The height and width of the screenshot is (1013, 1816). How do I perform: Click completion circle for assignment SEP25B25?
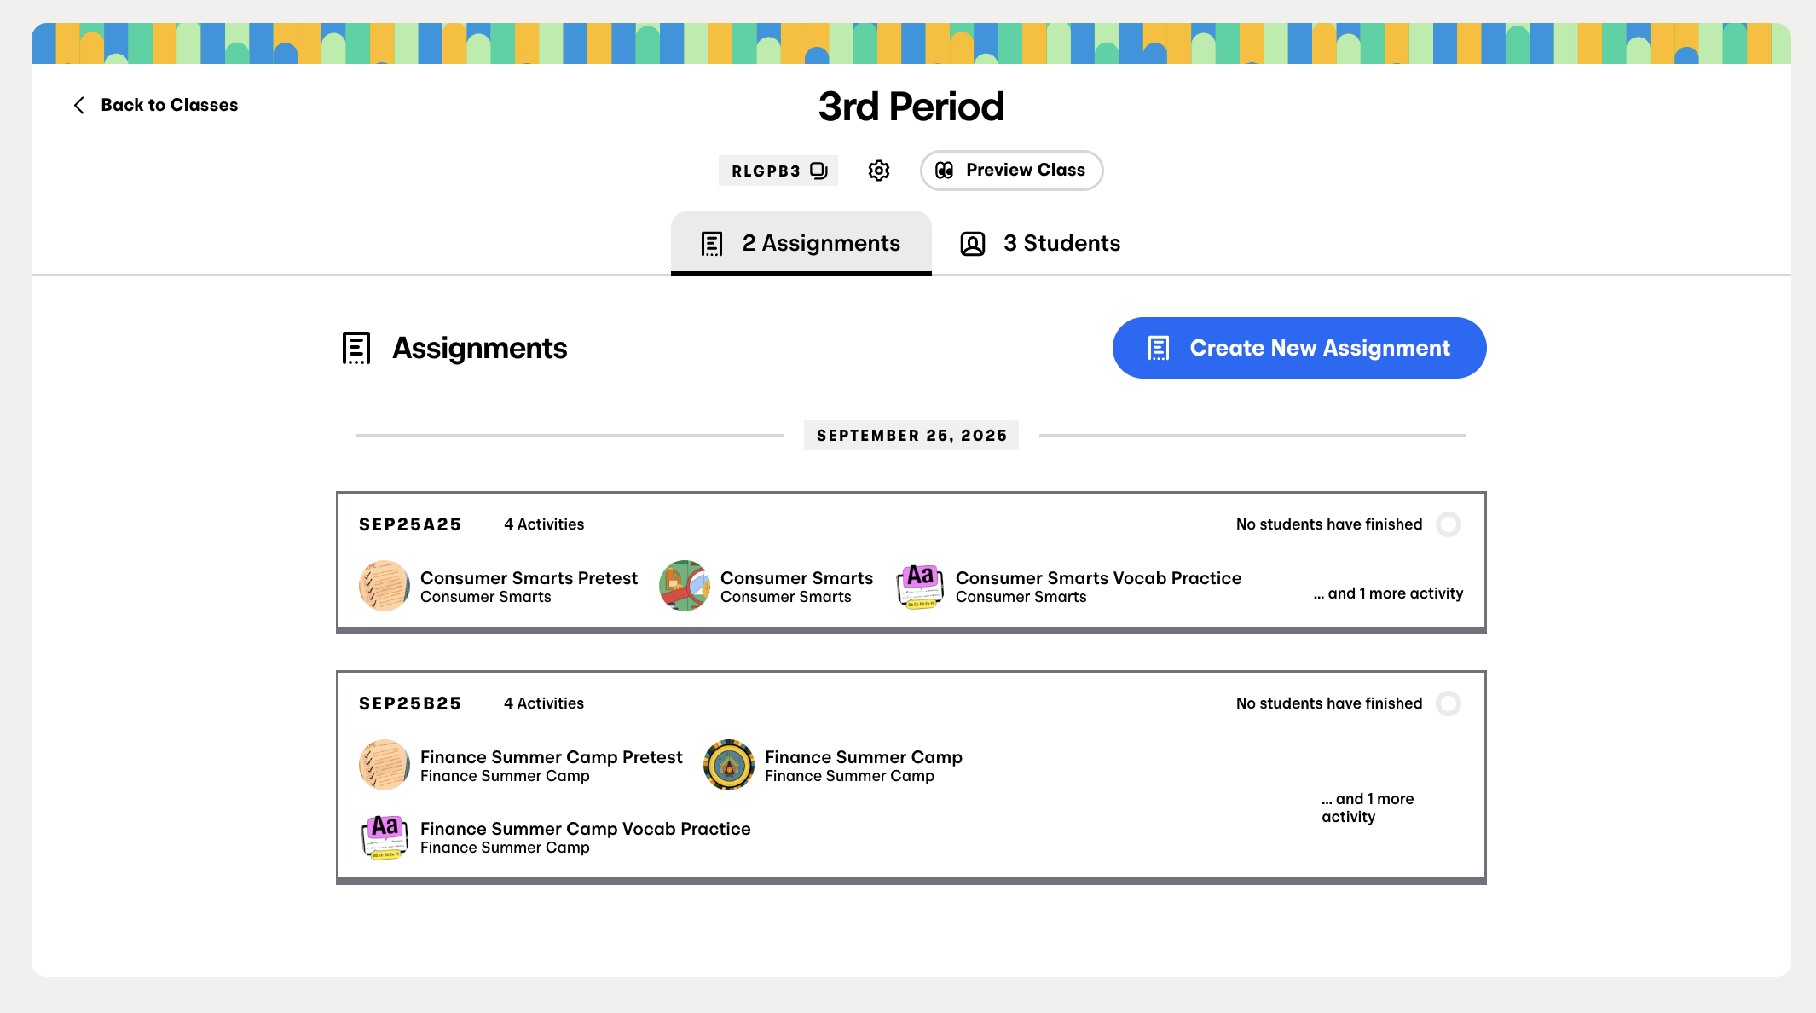coord(1449,703)
